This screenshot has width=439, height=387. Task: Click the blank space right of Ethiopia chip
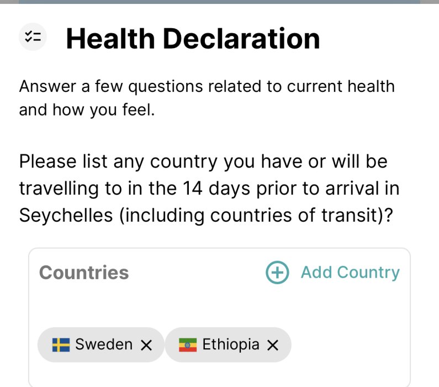[348, 346]
